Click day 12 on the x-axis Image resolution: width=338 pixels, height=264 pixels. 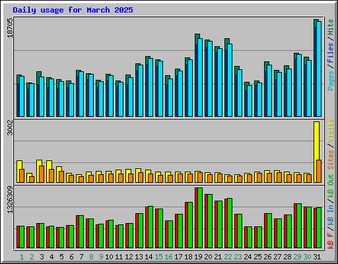click(129, 257)
